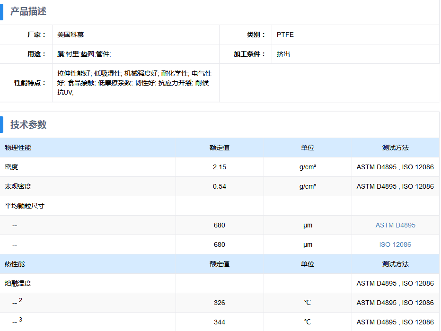Click the 厂家 field label
This screenshot has height=331, width=441.
click(36, 35)
